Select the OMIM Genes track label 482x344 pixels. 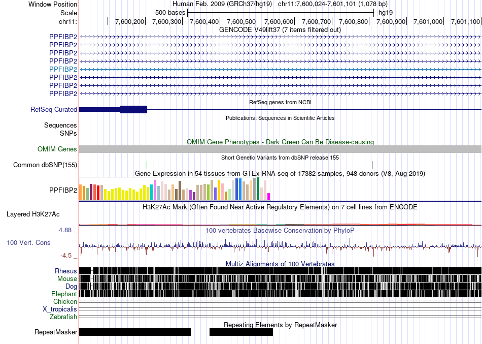click(57, 149)
